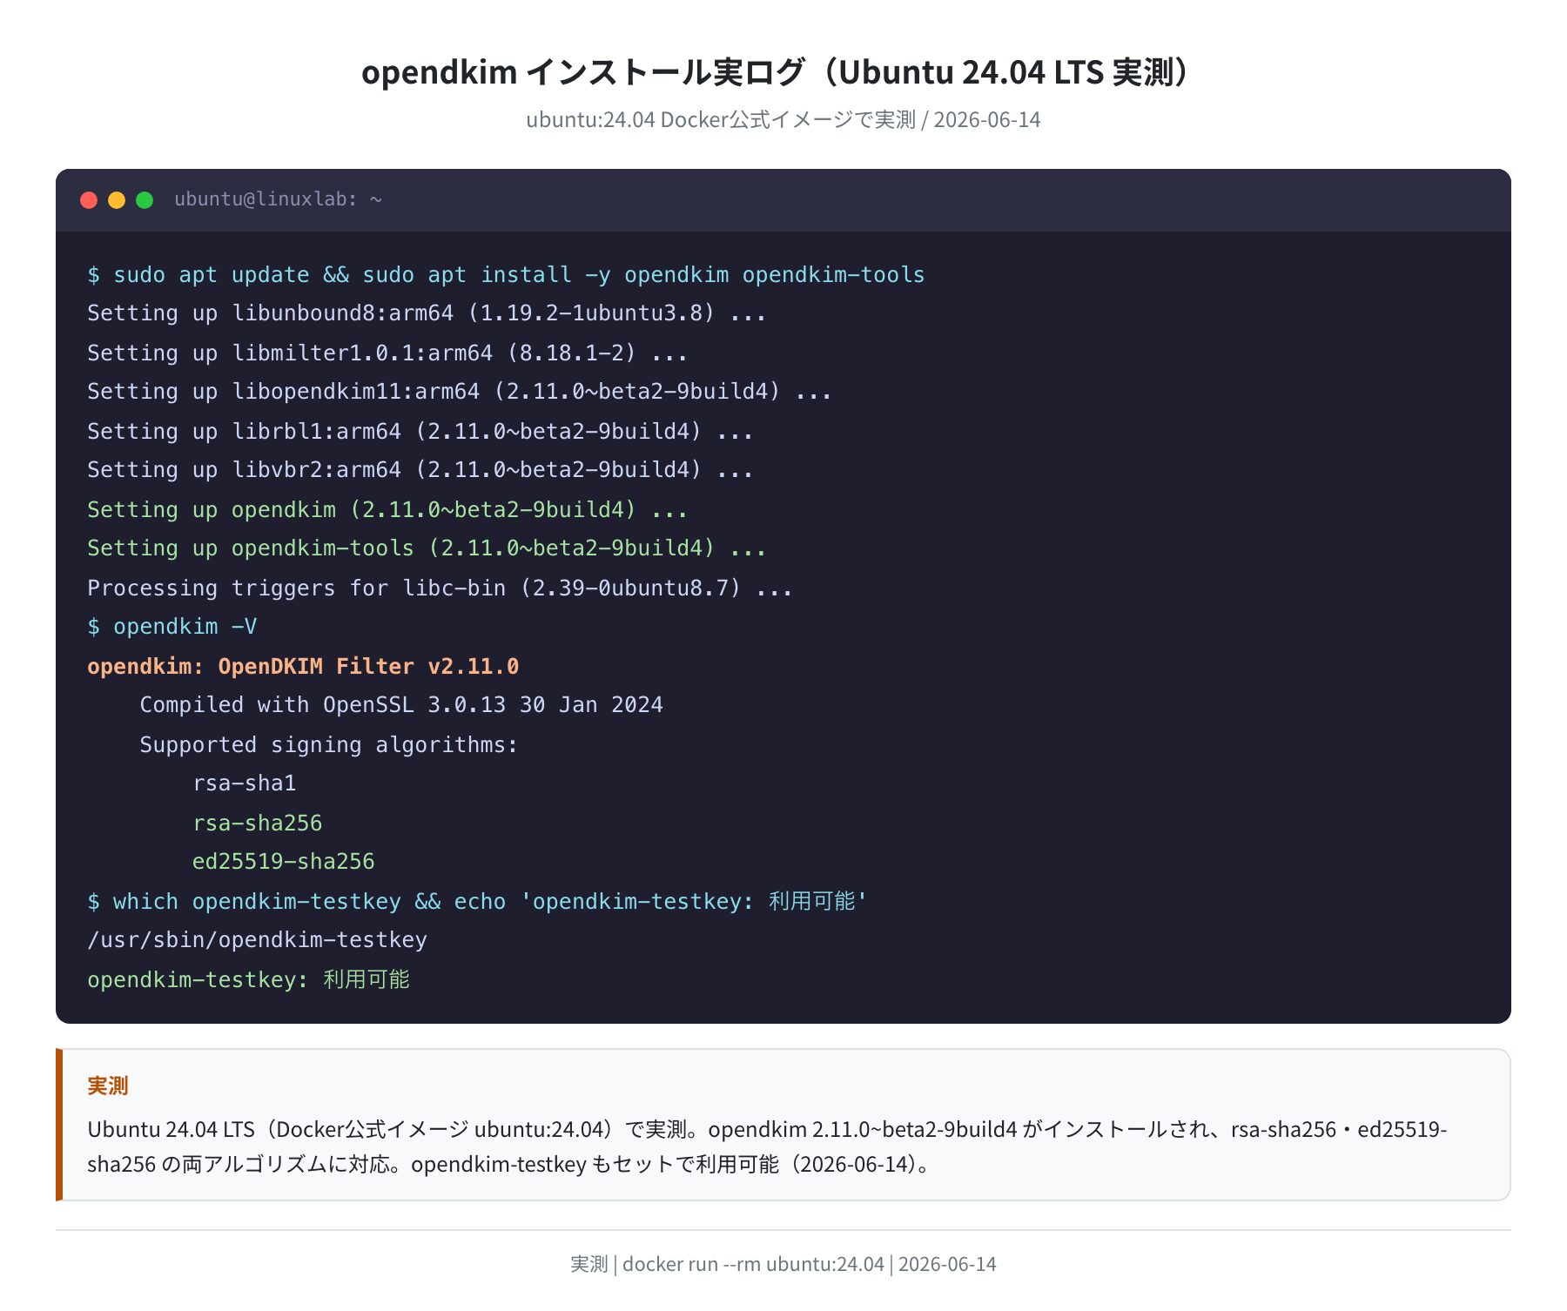This screenshot has width=1567, height=1311.
Task: Select the 'sudo apt update && sudo apt install' command line
Action: (x=506, y=275)
